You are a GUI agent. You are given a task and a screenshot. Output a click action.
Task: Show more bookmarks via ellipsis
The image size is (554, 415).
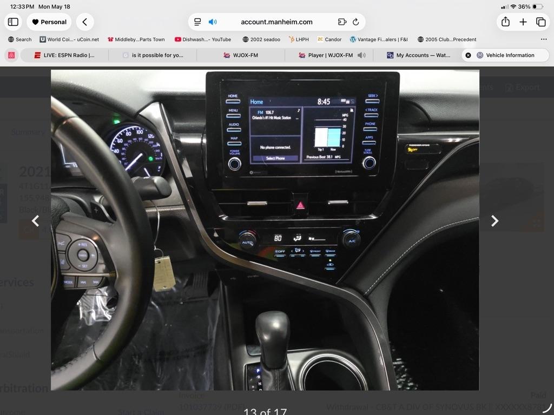tap(544, 39)
